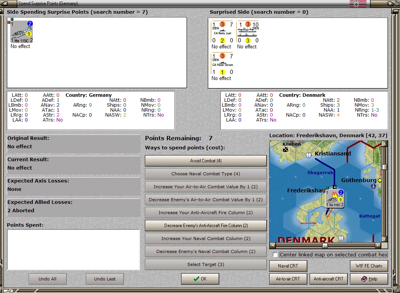Click the Expected Allied Losses 2 Aborted text

[x=21, y=211]
